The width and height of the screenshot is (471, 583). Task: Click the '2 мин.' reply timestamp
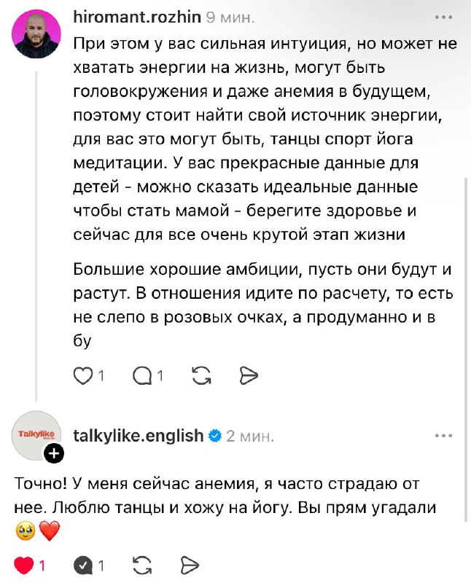point(250,437)
